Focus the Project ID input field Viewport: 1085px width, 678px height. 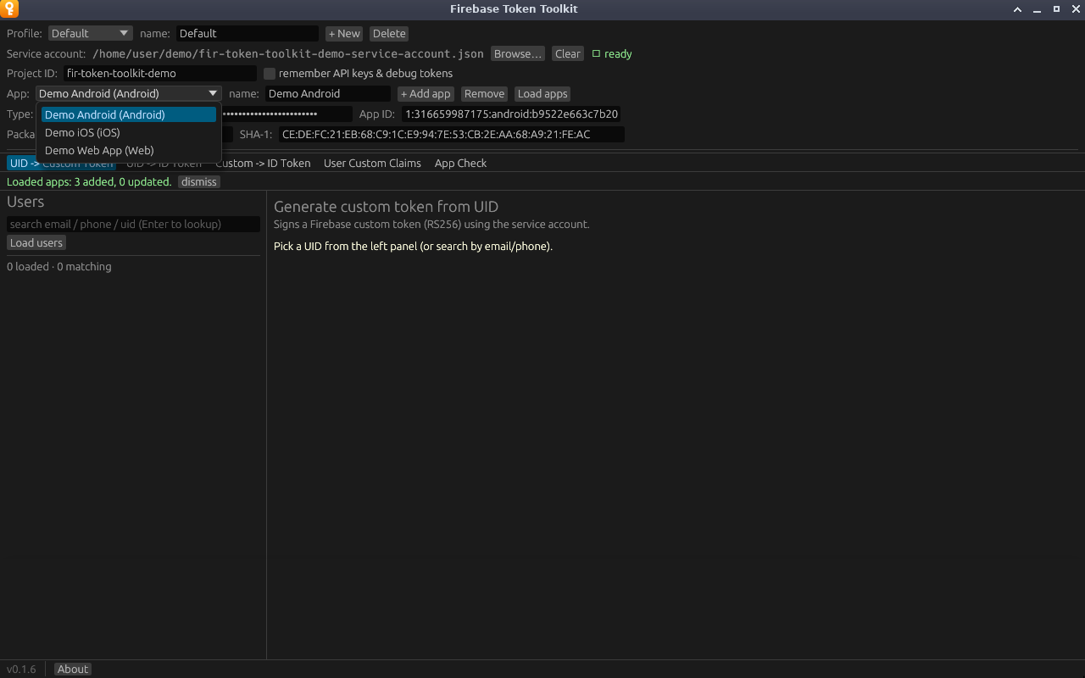click(x=160, y=74)
